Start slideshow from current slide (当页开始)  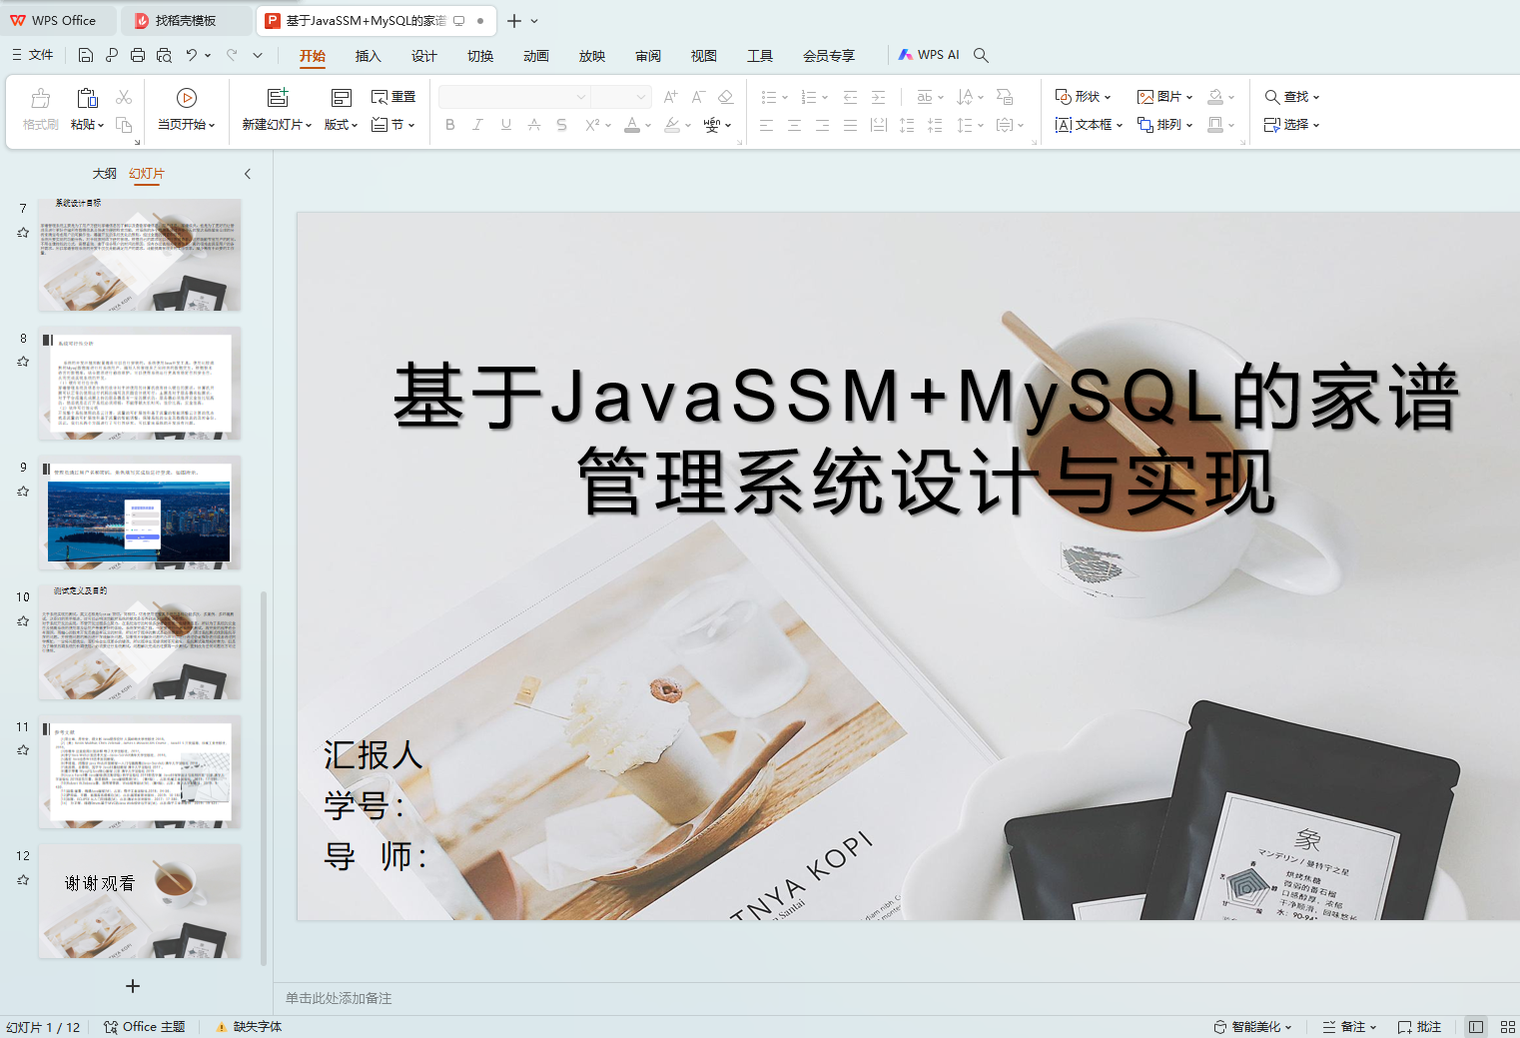186,110
